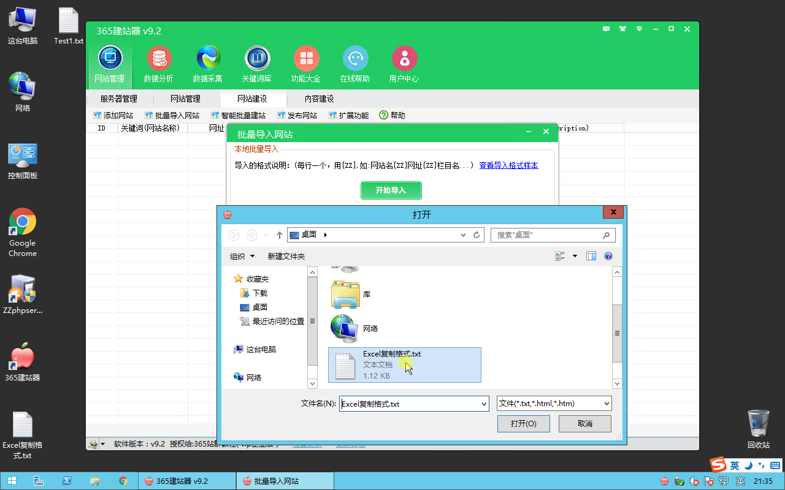
Task: Switch to 内容建设 tab
Action: (x=319, y=99)
